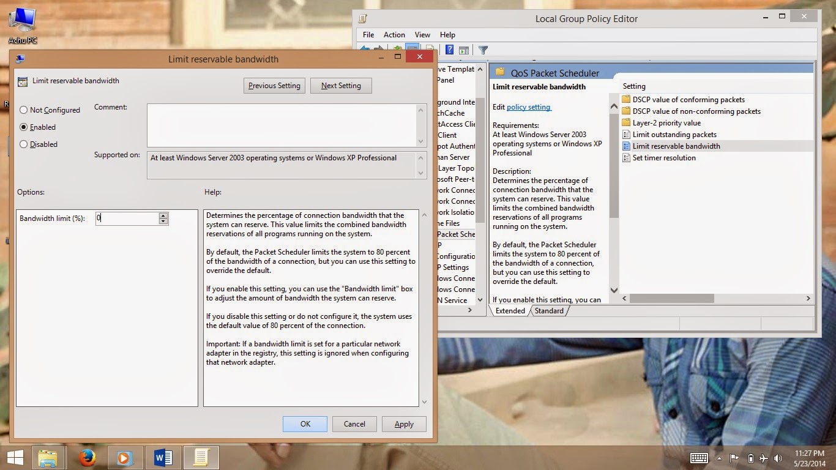Focus the Bandwidth limit (%) field

pyautogui.click(x=127, y=218)
